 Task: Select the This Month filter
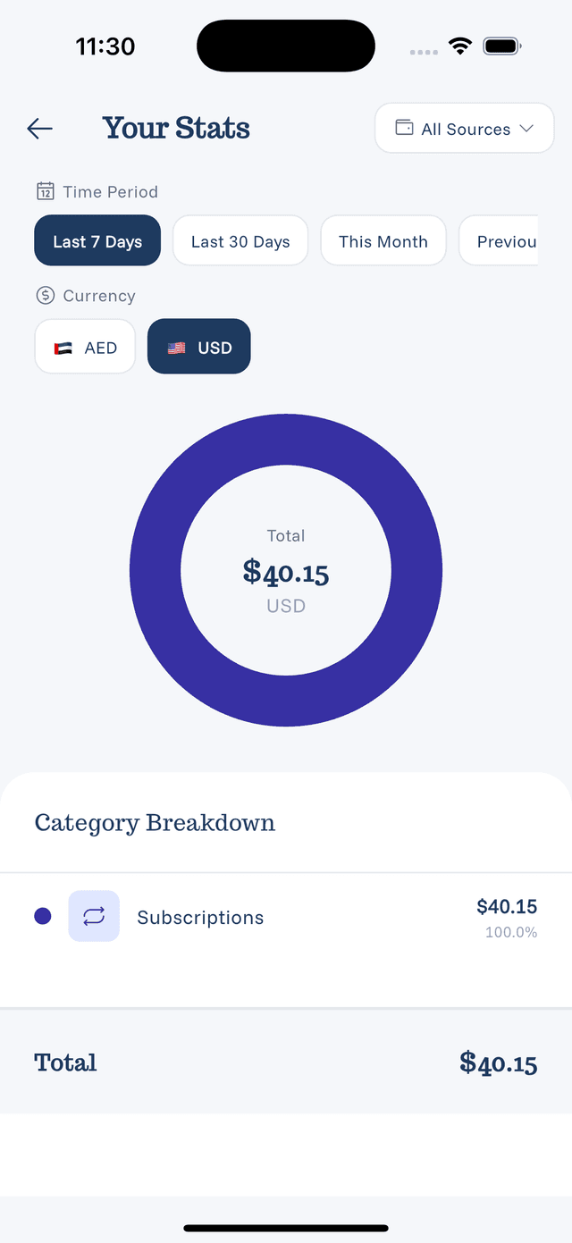[x=383, y=240]
